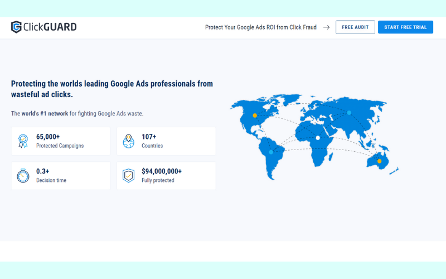Click the Fully protected label
This screenshot has width=446, height=279.
[158, 180]
